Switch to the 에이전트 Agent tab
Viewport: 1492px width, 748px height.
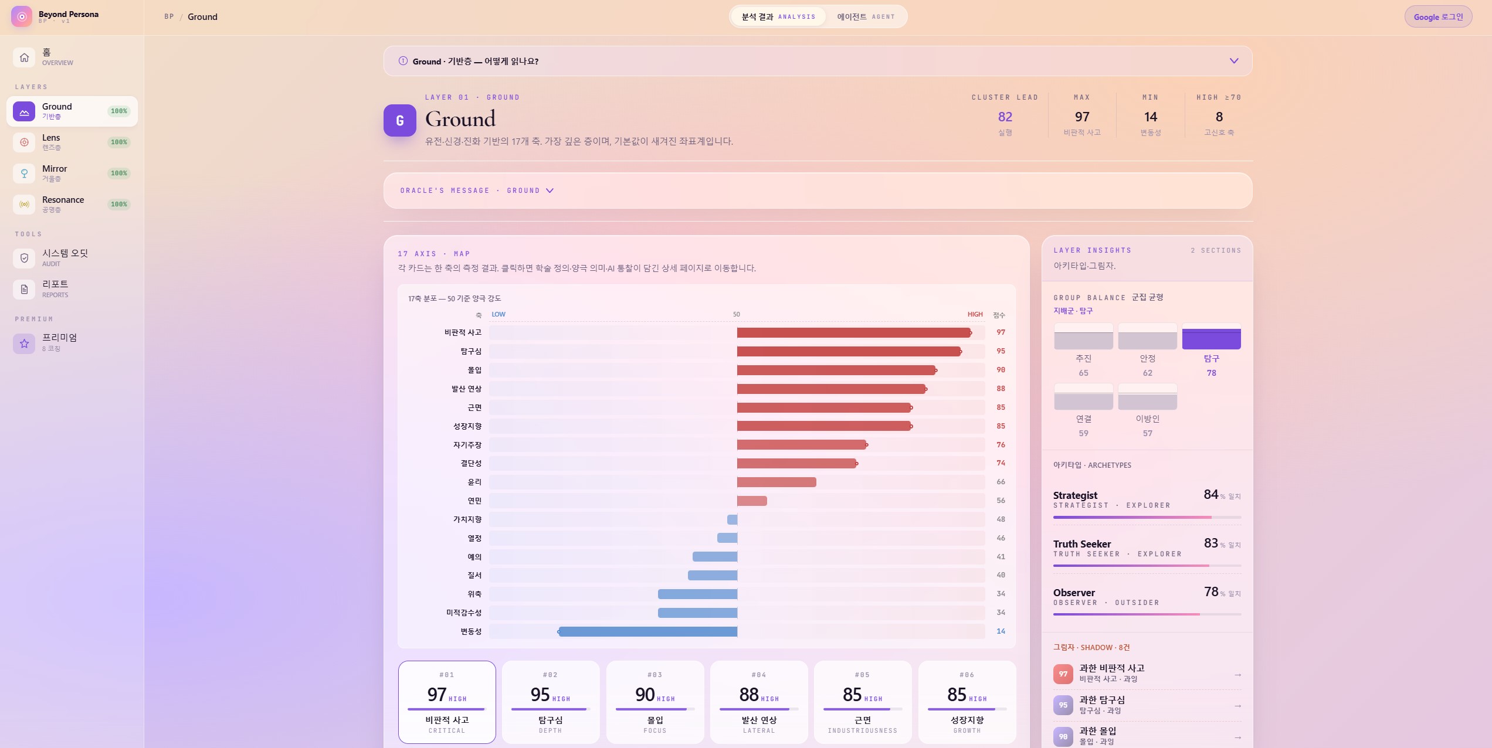coord(866,16)
